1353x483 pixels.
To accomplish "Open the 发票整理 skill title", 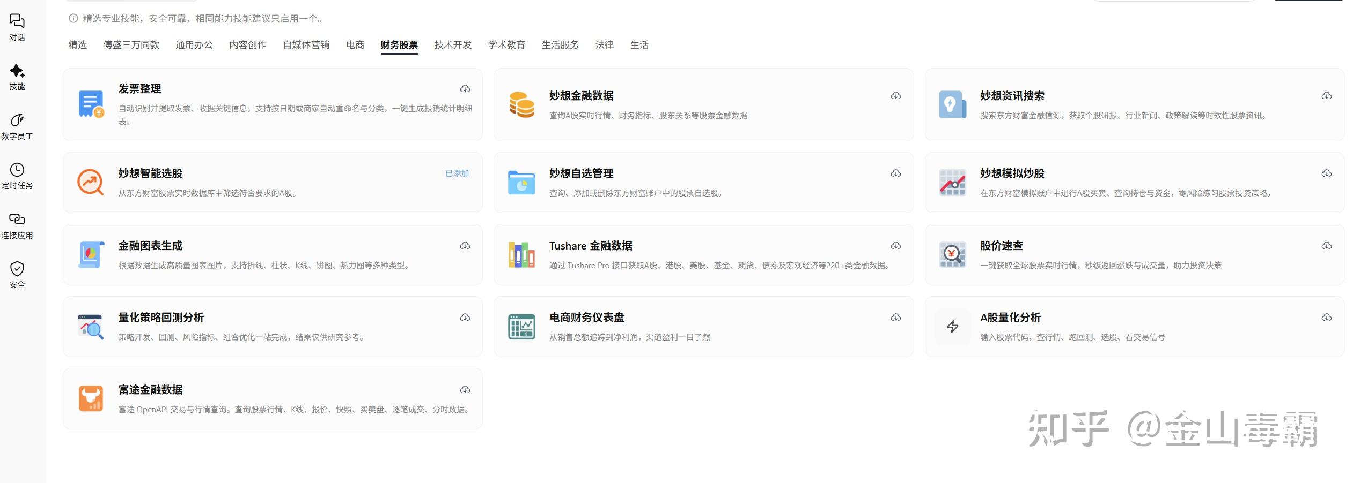I will tap(140, 89).
